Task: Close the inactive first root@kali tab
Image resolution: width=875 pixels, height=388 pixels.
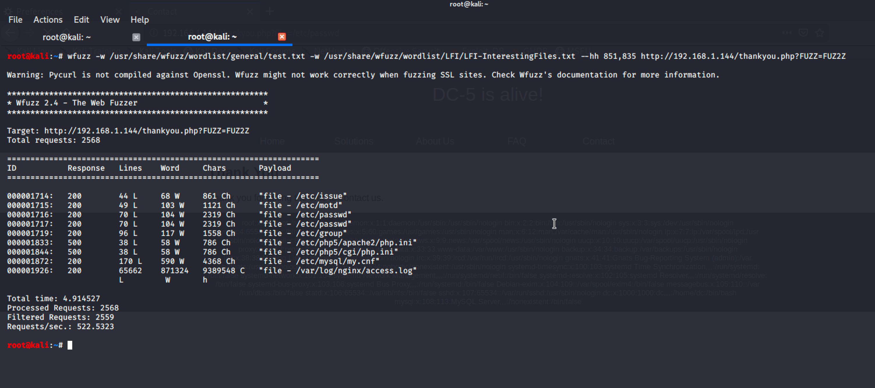Action: (136, 37)
